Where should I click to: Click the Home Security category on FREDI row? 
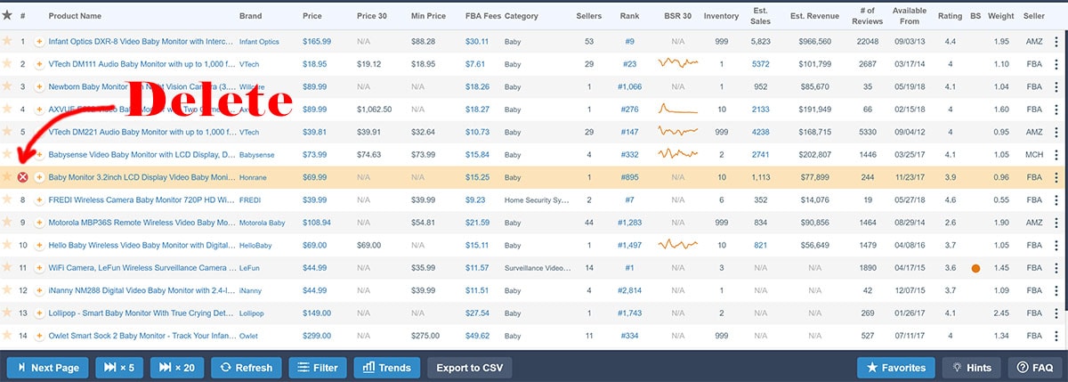pos(537,200)
